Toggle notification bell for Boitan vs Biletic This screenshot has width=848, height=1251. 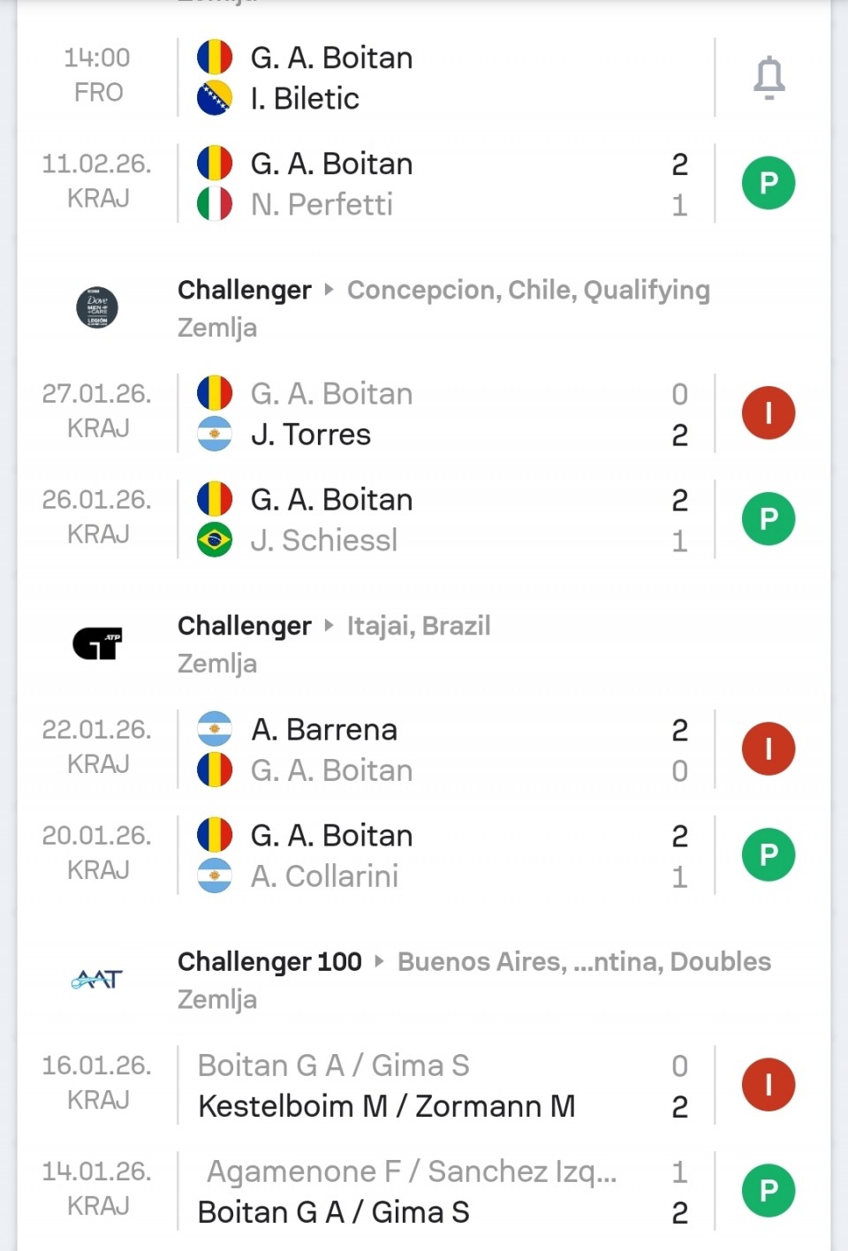click(768, 78)
